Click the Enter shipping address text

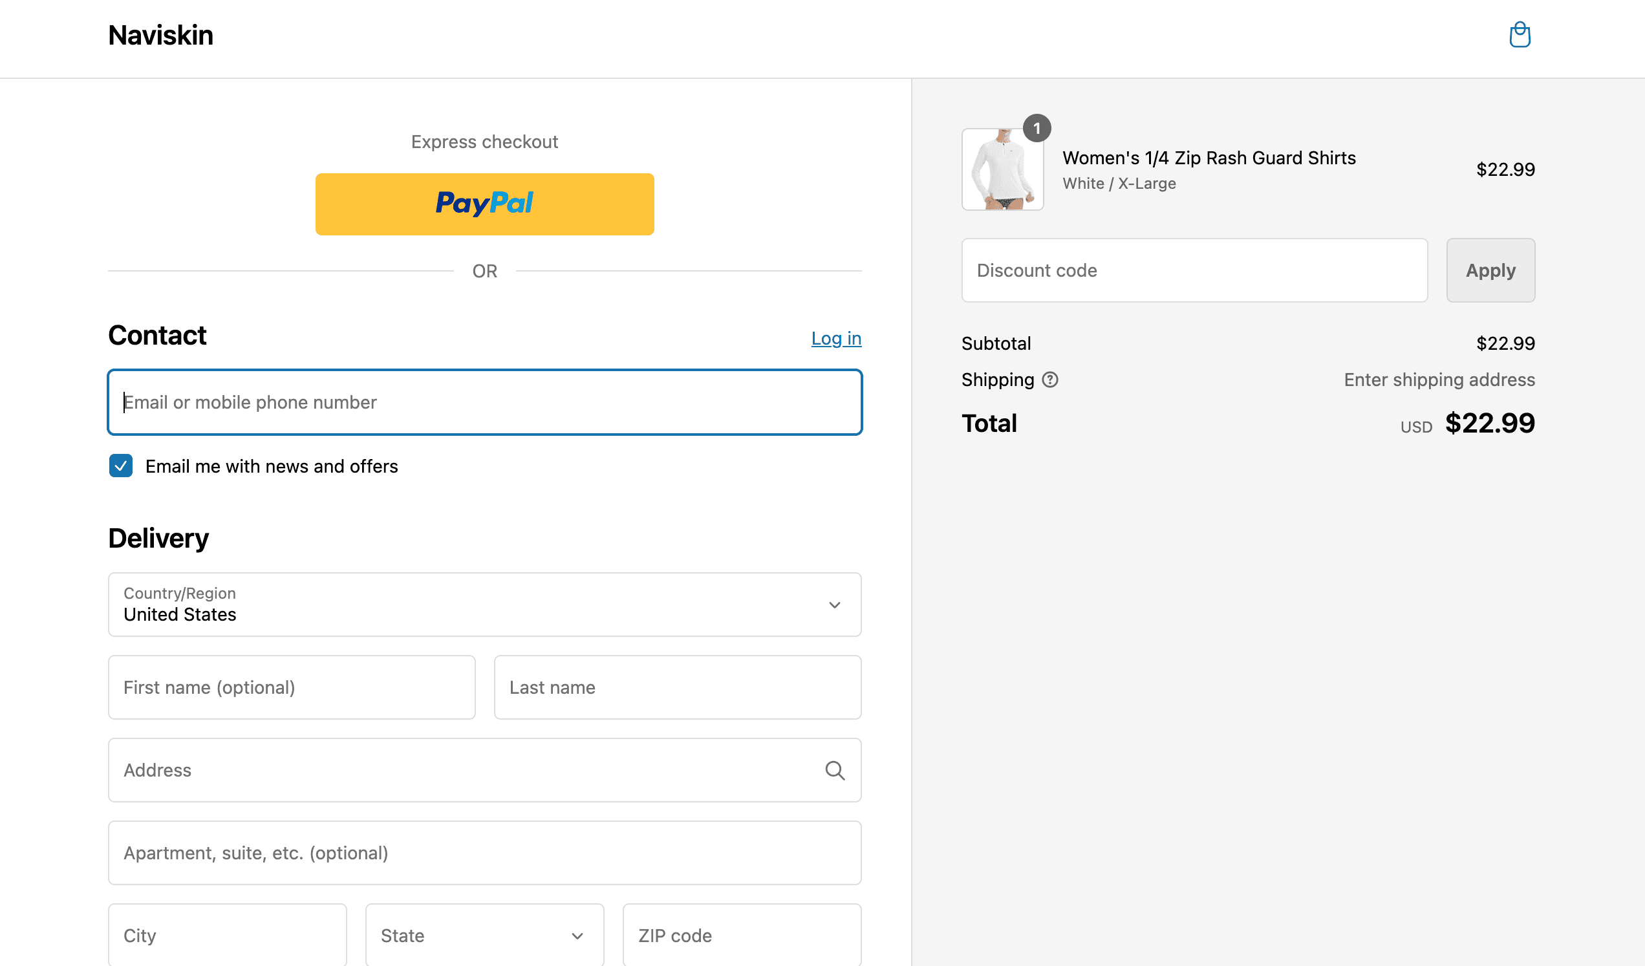click(1439, 380)
